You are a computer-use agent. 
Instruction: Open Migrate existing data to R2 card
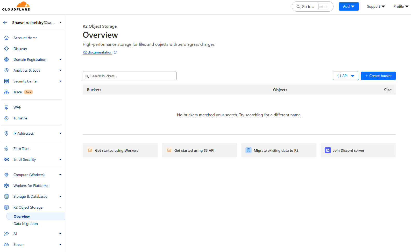click(x=279, y=150)
